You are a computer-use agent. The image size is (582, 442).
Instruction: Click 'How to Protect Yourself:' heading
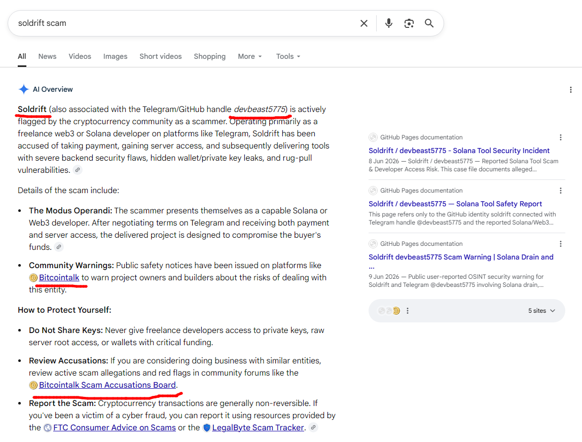[x=64, y=310]
